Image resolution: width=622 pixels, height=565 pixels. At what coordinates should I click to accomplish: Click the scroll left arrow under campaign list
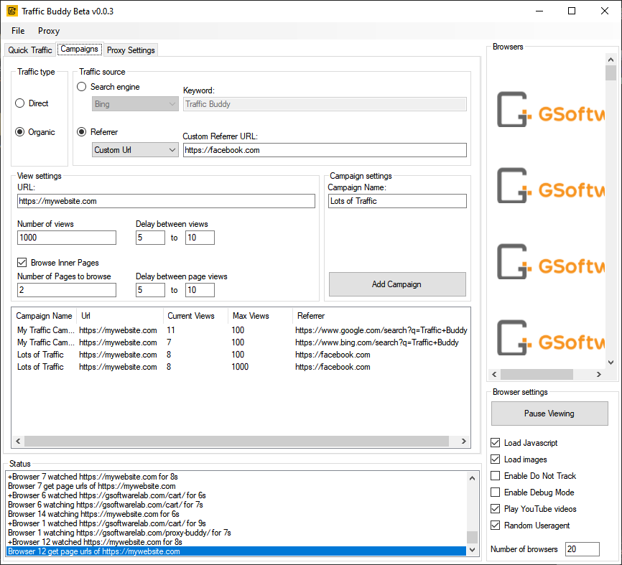coord(18,442)
